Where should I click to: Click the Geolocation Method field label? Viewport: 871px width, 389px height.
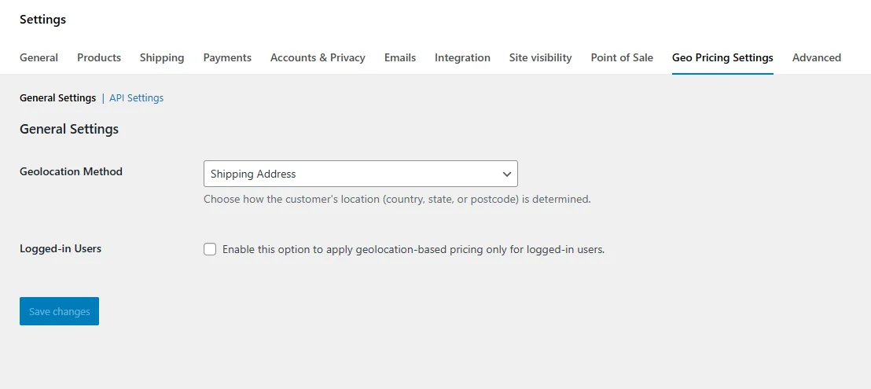71,171
